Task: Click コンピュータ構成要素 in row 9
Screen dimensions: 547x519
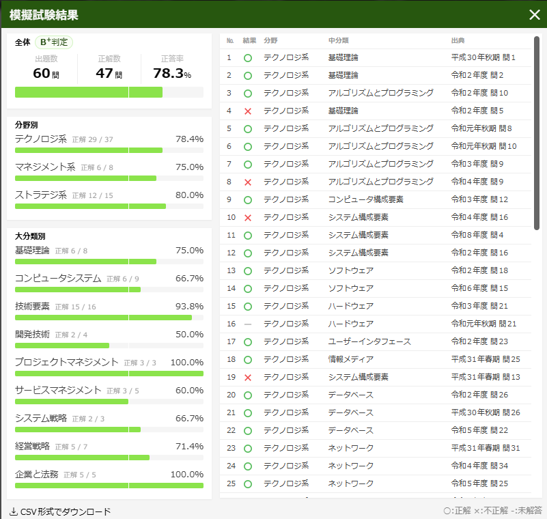Action: 365,199
